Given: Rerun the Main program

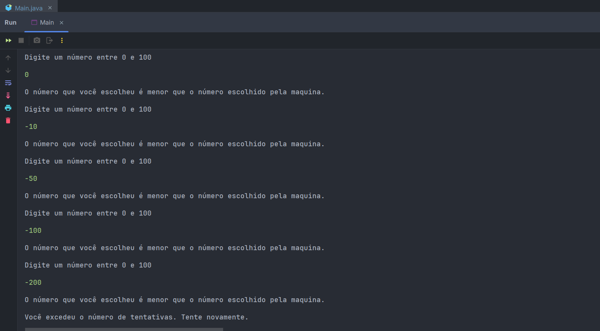Looking at the screenshot, I should pyautogui.click(x=8, y=40).
